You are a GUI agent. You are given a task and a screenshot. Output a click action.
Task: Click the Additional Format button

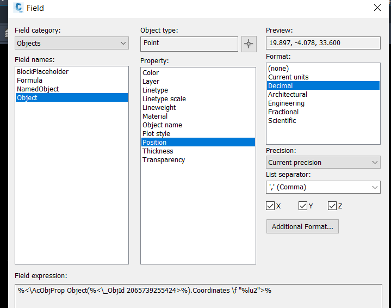302,226
